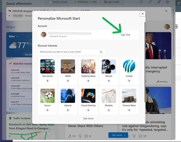This screenshot has width=181, height=142.
Task: Open the Trump news image card
Action: (159, 46)
